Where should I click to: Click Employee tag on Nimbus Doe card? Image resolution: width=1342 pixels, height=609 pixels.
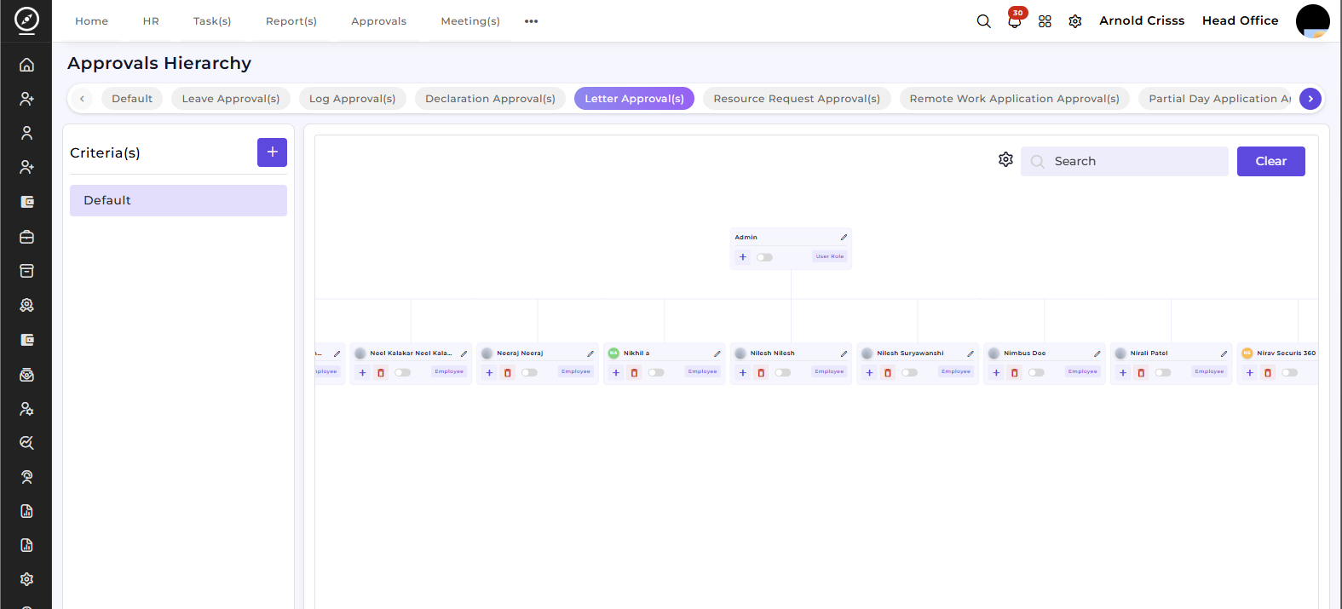(1083, 371)
